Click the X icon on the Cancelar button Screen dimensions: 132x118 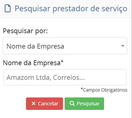(34, 104)
